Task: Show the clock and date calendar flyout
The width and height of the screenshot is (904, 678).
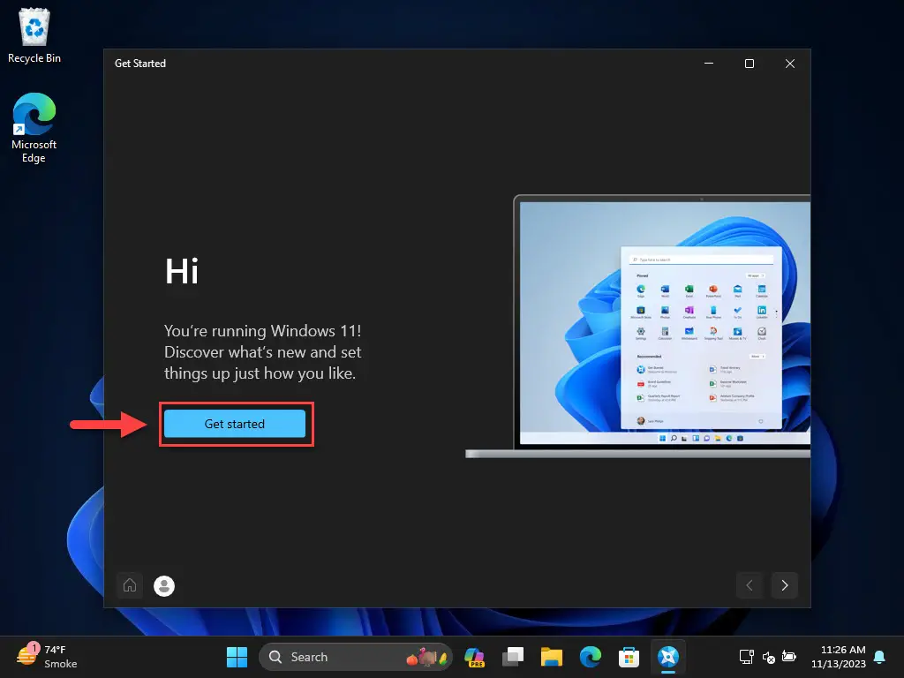Action: tap(839, 657)
